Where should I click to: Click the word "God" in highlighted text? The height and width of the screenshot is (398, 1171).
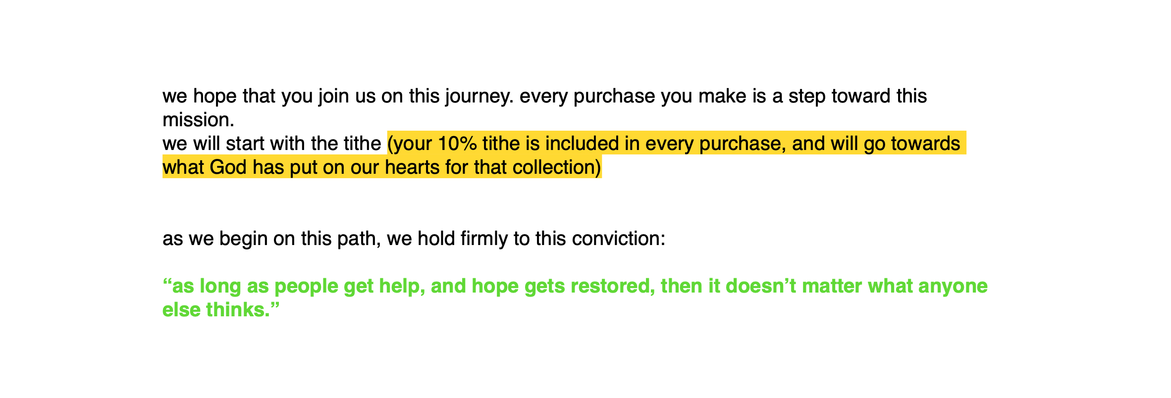coord(228,167)
